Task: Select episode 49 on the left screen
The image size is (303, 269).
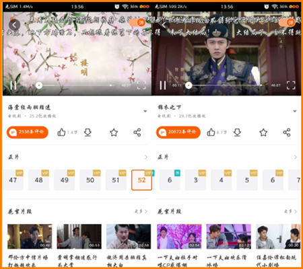Action: pos(65,180)
